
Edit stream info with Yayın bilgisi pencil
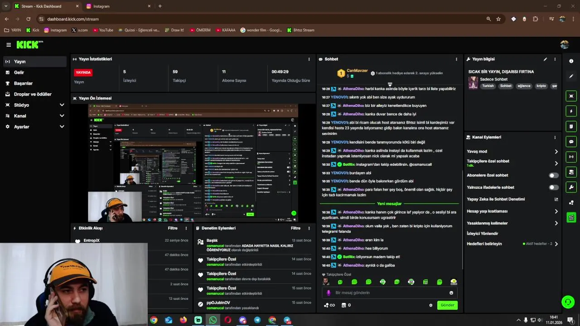click(x=545, y=59)
